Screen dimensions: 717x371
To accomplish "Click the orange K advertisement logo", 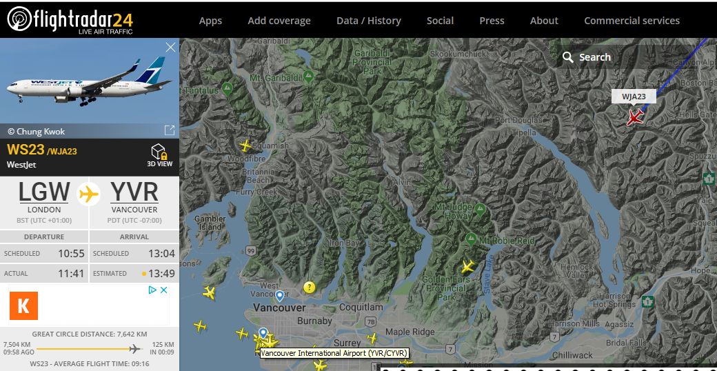I will point(23,305).
